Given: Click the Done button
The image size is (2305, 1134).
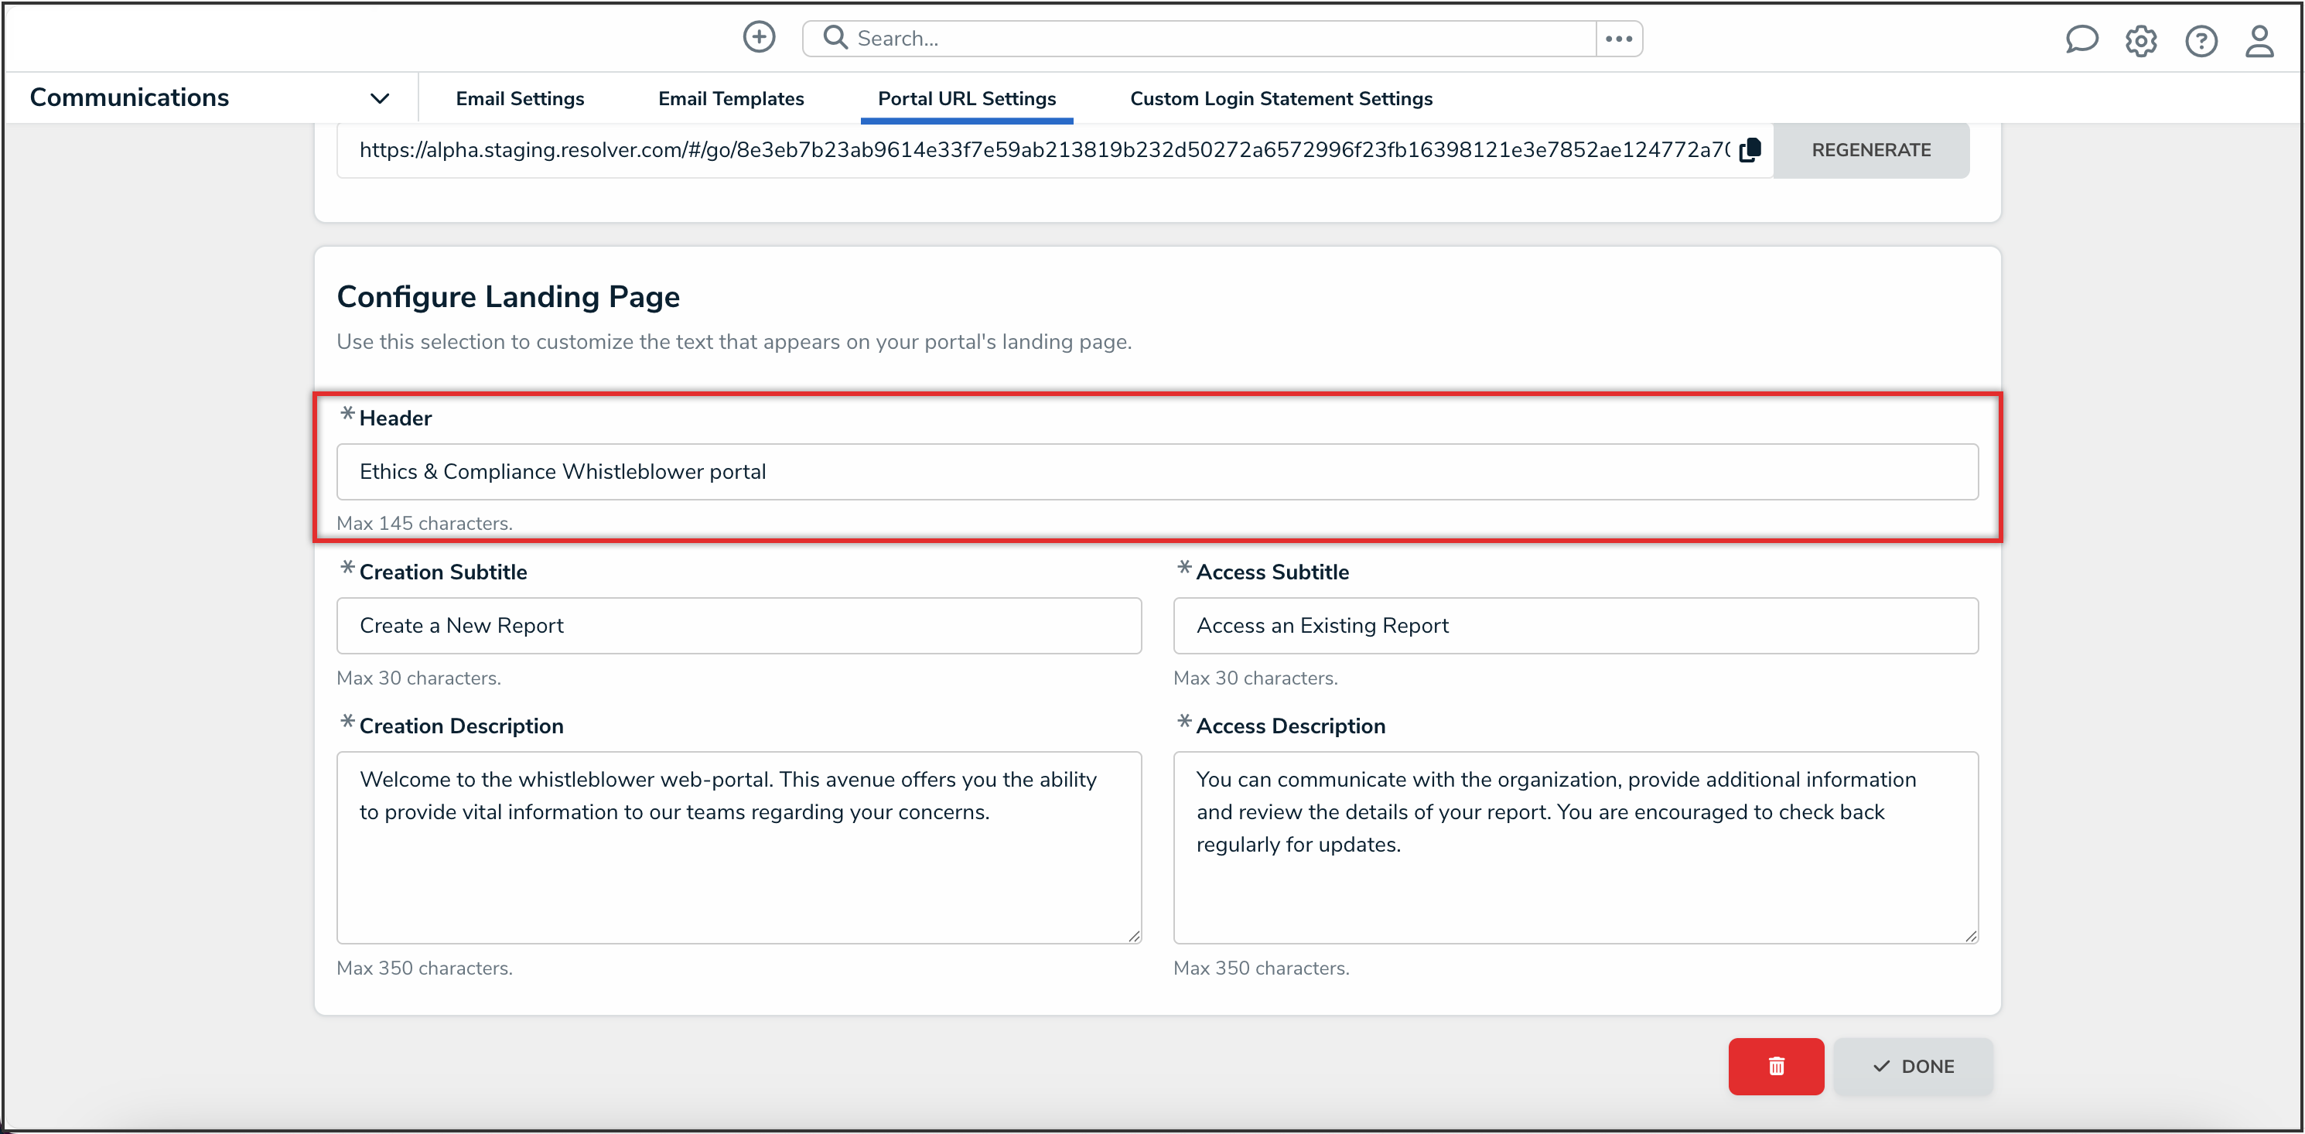Looking at the screenshot, I should tap(1913, 1066).
